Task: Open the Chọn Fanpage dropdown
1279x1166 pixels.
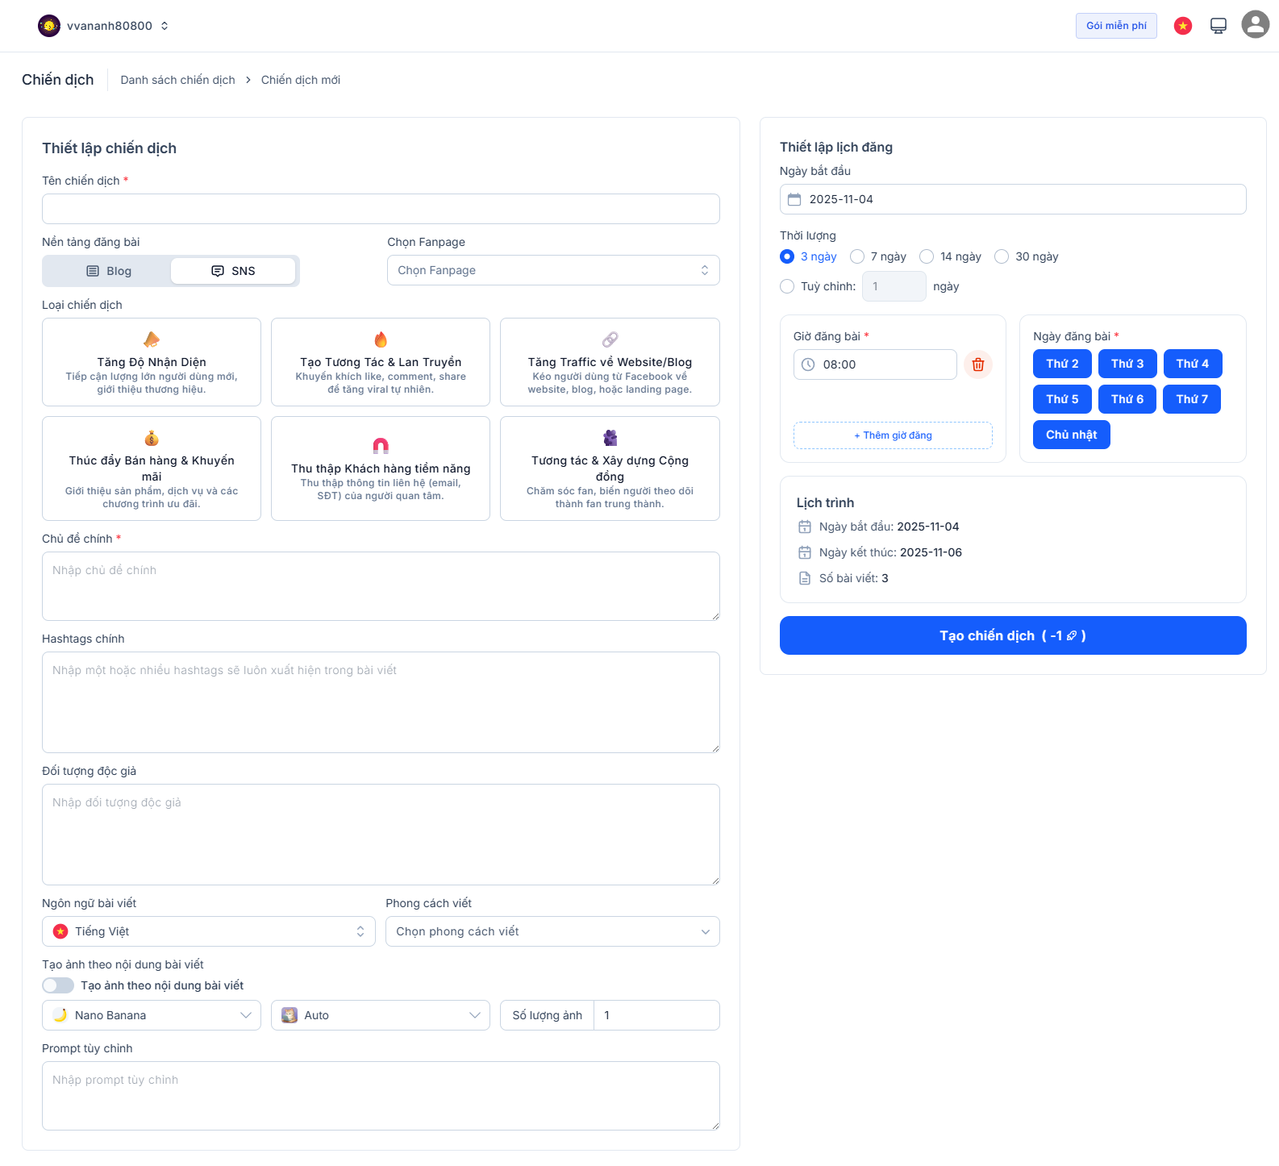Action: pos(553,270)
